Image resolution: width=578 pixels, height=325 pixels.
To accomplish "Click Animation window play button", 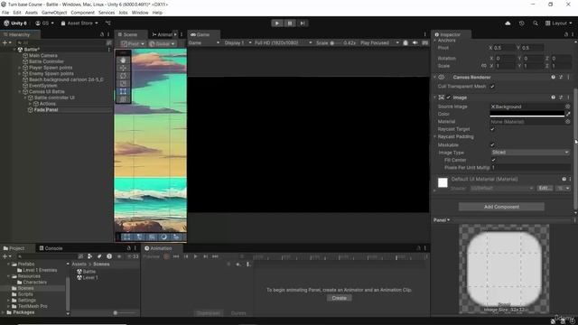I will [x=196, y=256].
